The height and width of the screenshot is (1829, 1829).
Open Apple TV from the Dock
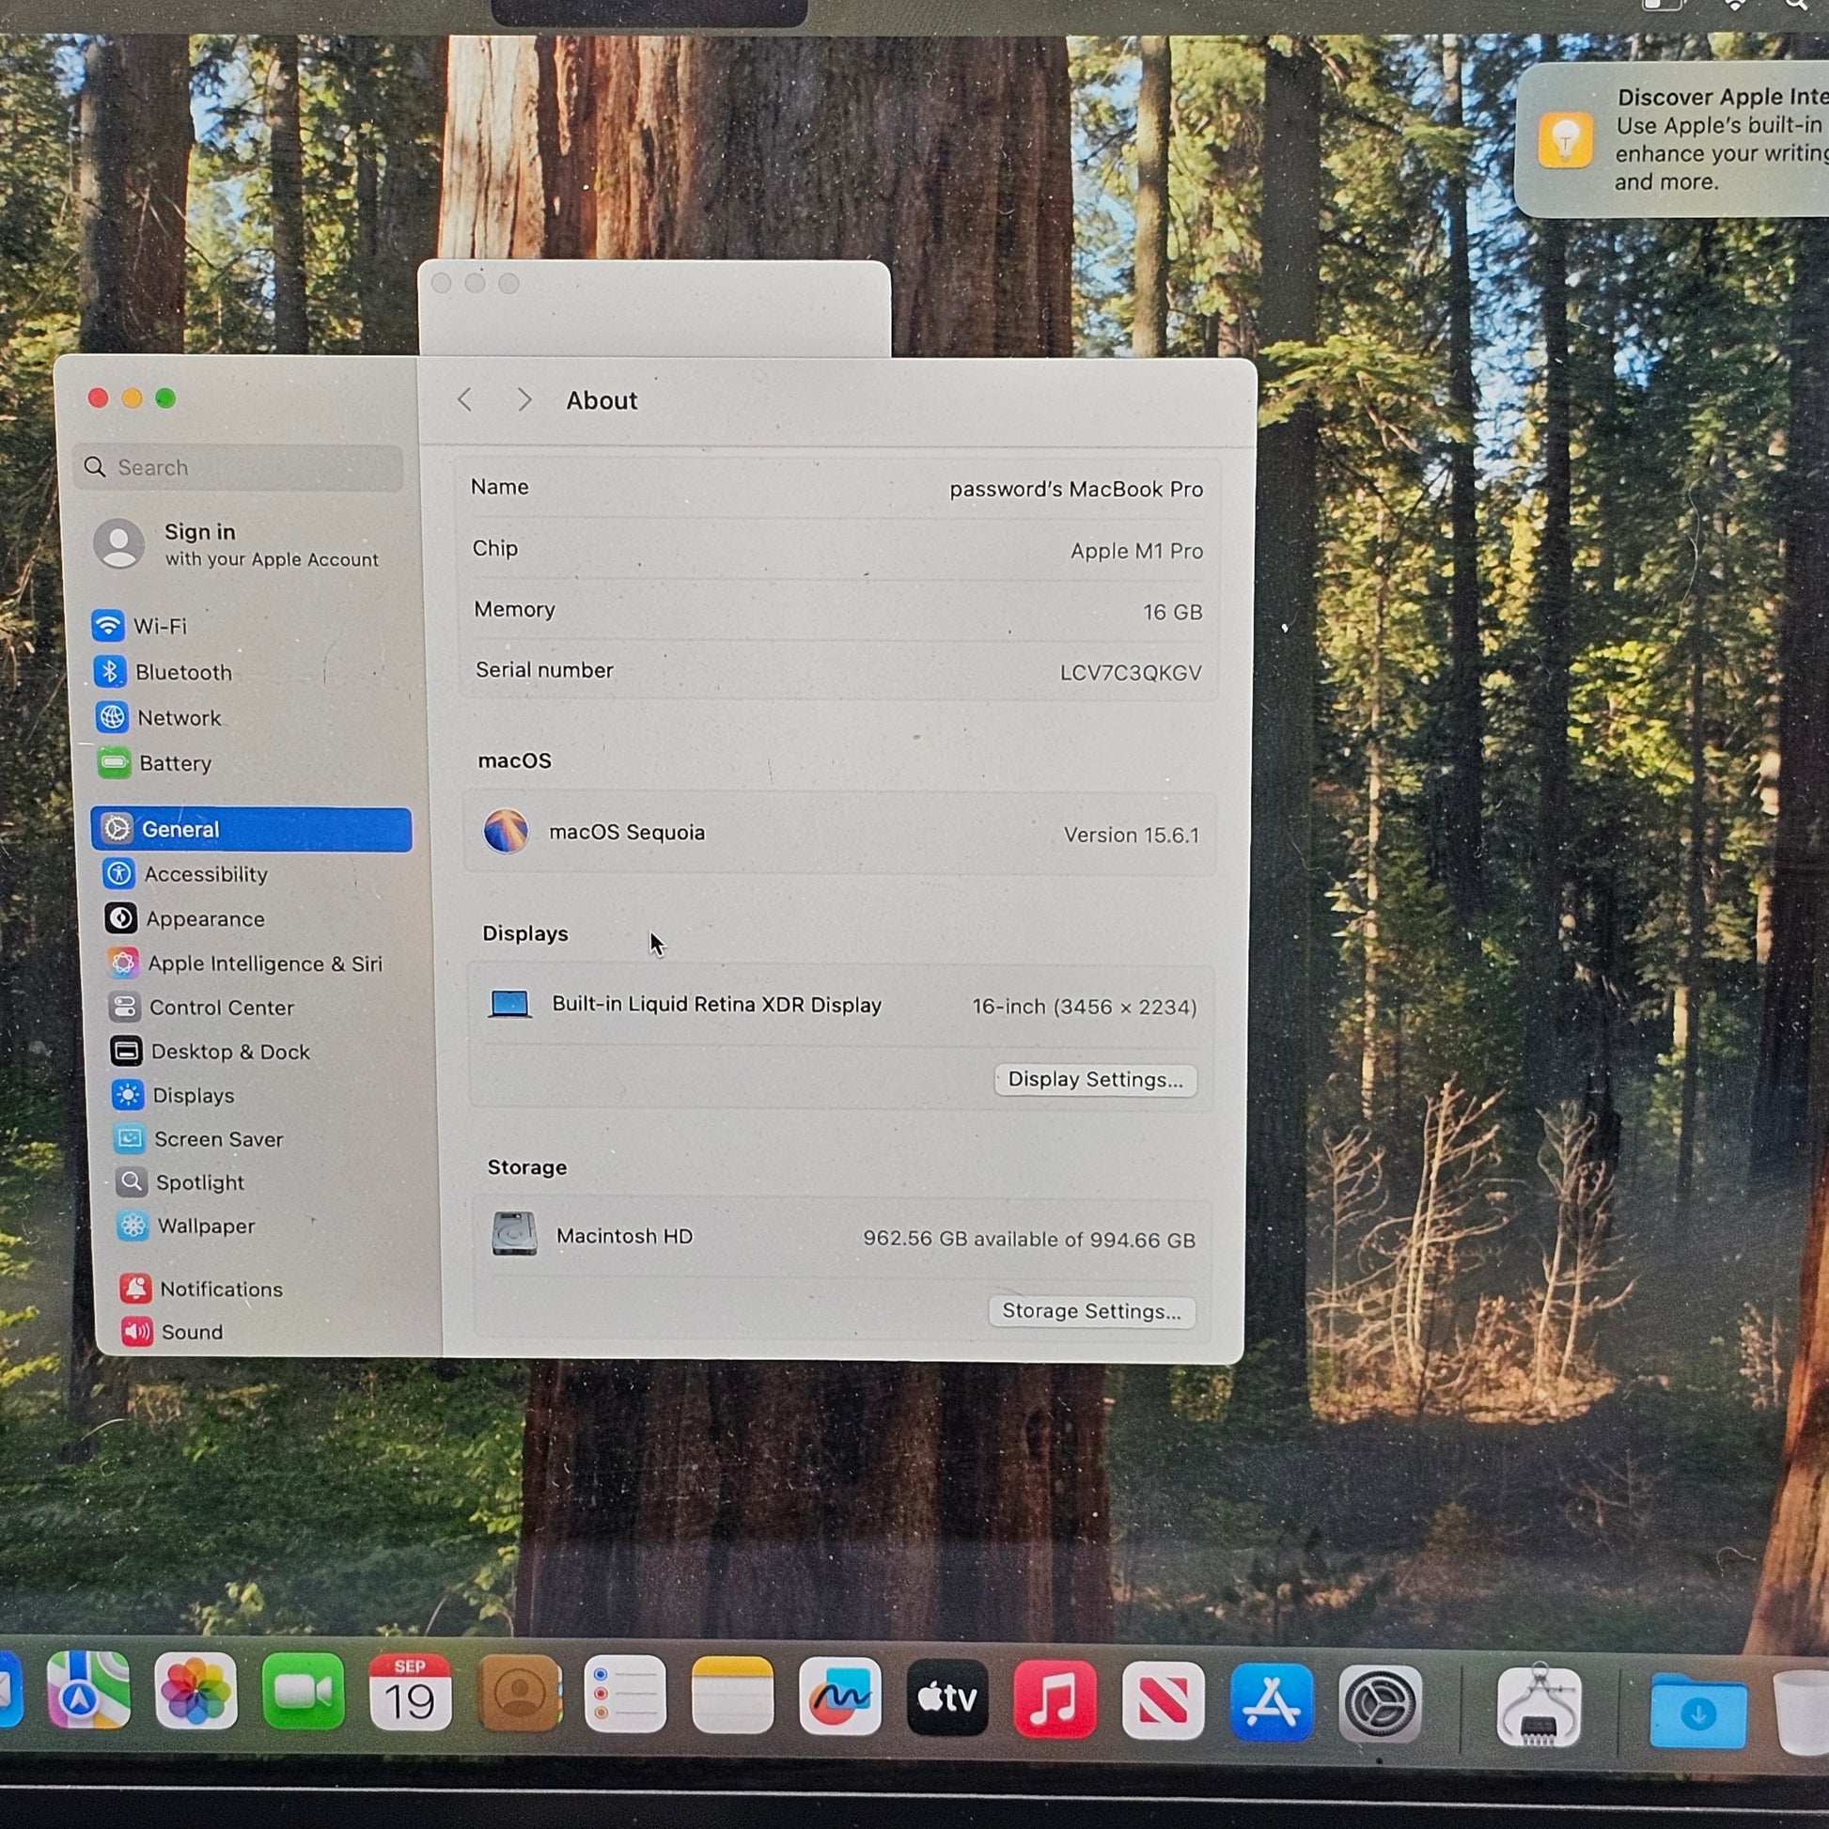click(x=947, y=1699)
